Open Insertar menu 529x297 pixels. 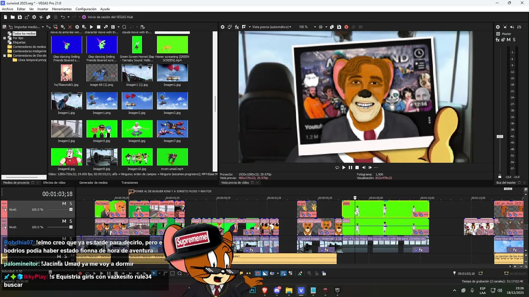click(43, 9)
